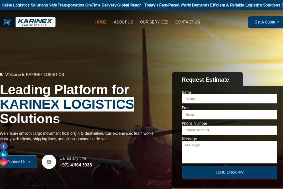Click the Get A Quote button
This screenshot has width=283, height=189.
(x=266, y=22)
